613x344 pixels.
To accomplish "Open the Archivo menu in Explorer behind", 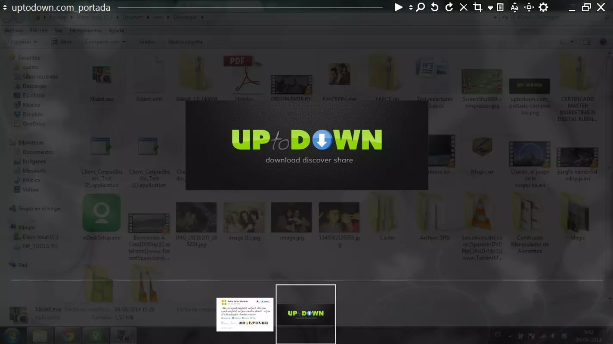I will point(14,31).
